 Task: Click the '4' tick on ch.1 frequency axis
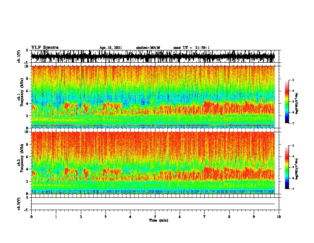pyautogui.click(x=28, y=104)
